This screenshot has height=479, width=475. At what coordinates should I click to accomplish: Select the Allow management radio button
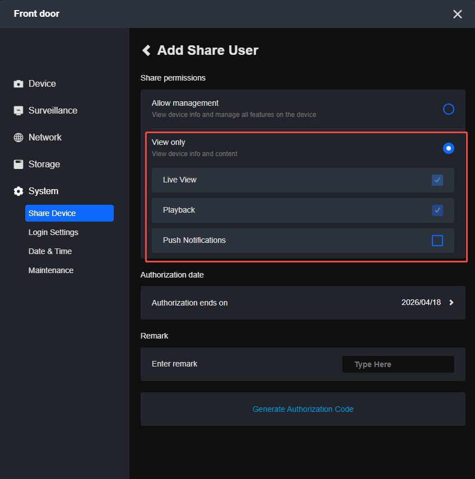pos(448,109)
